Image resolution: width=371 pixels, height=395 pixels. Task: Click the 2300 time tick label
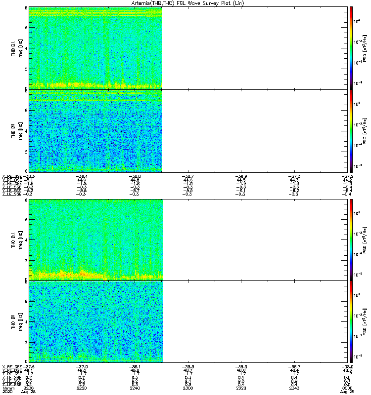[188, 388]
